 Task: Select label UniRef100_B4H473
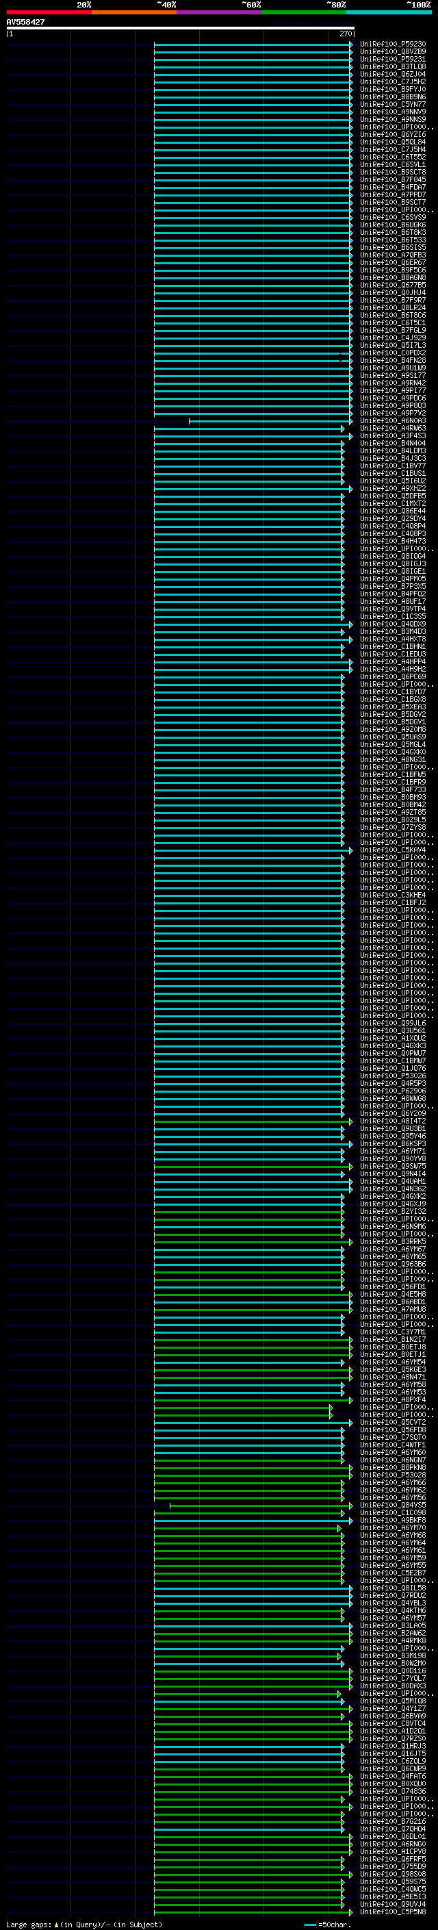pyautogui.click(x=393, y=541)
